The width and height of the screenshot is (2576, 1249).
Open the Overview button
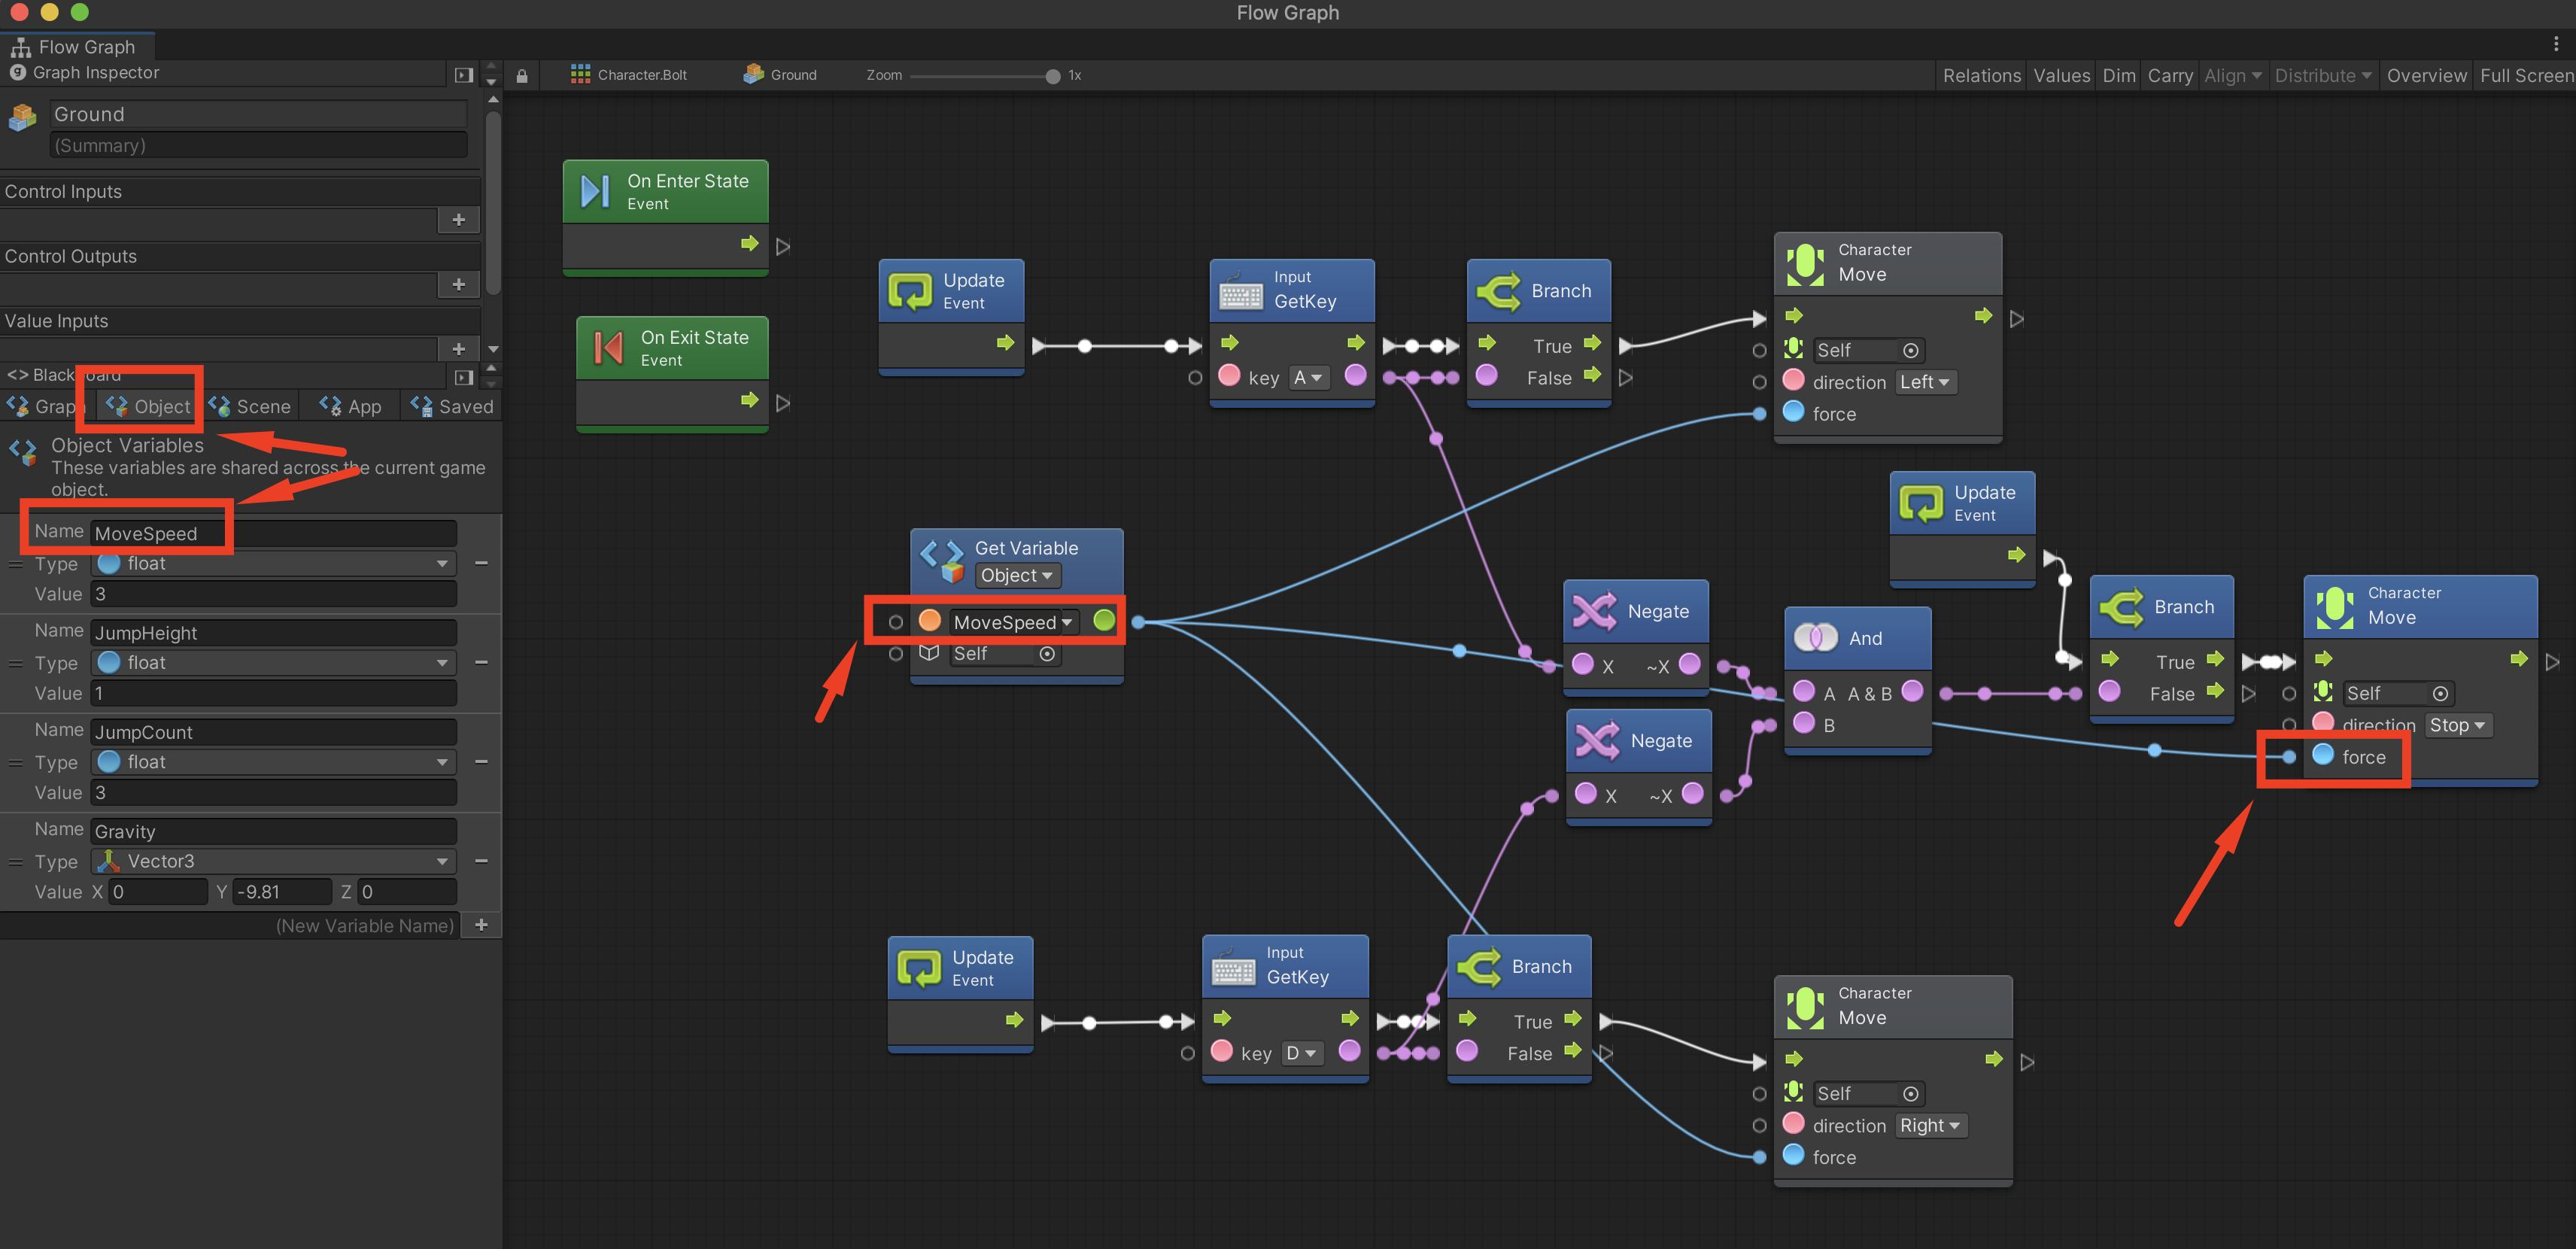pyautogui.click(x=2426, y=75)
